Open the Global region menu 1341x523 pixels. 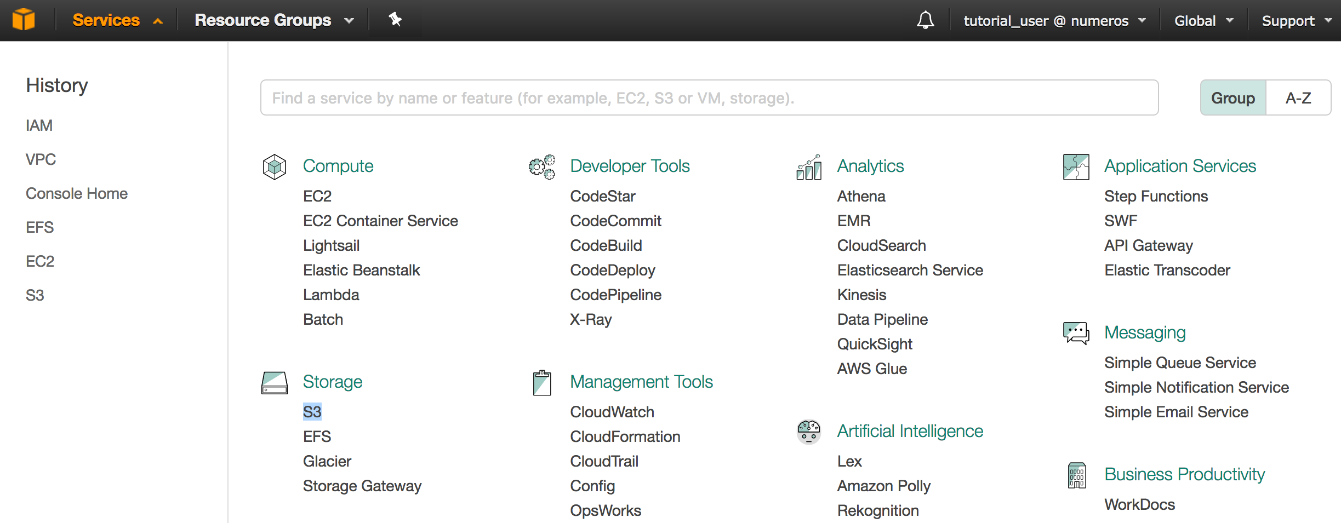point(1203,21)
